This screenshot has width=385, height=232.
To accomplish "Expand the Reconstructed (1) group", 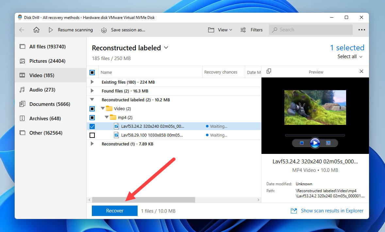I will pyautogui.click(x=92, y=144).
